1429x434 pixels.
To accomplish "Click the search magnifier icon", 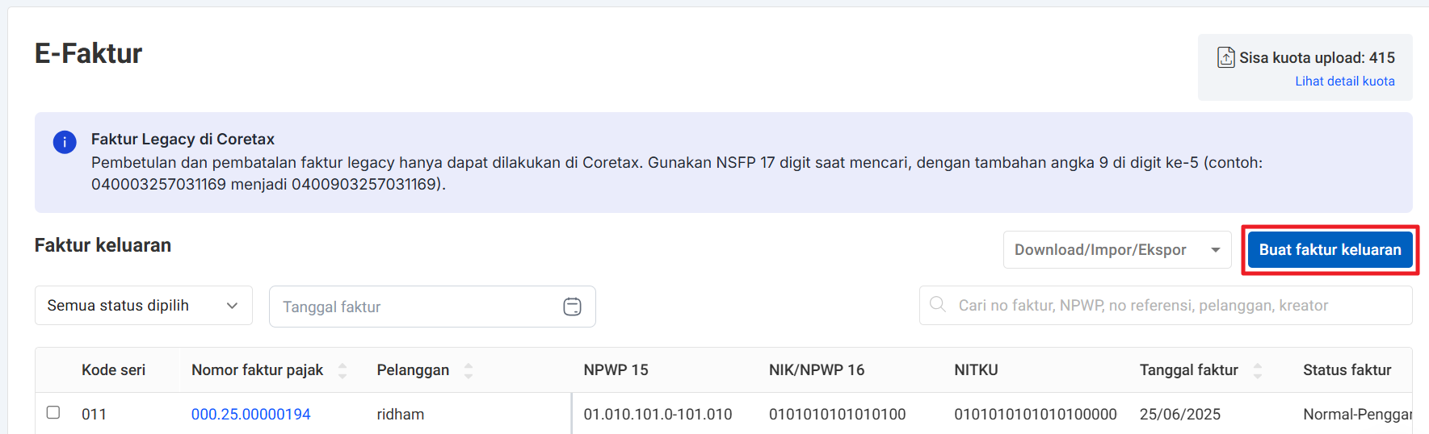I will (x=938, y=305).
